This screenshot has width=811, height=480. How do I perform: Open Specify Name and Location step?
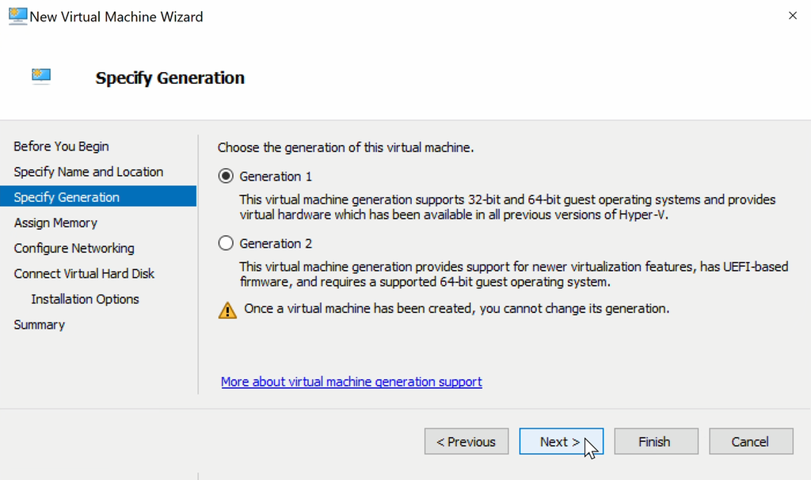88,172
